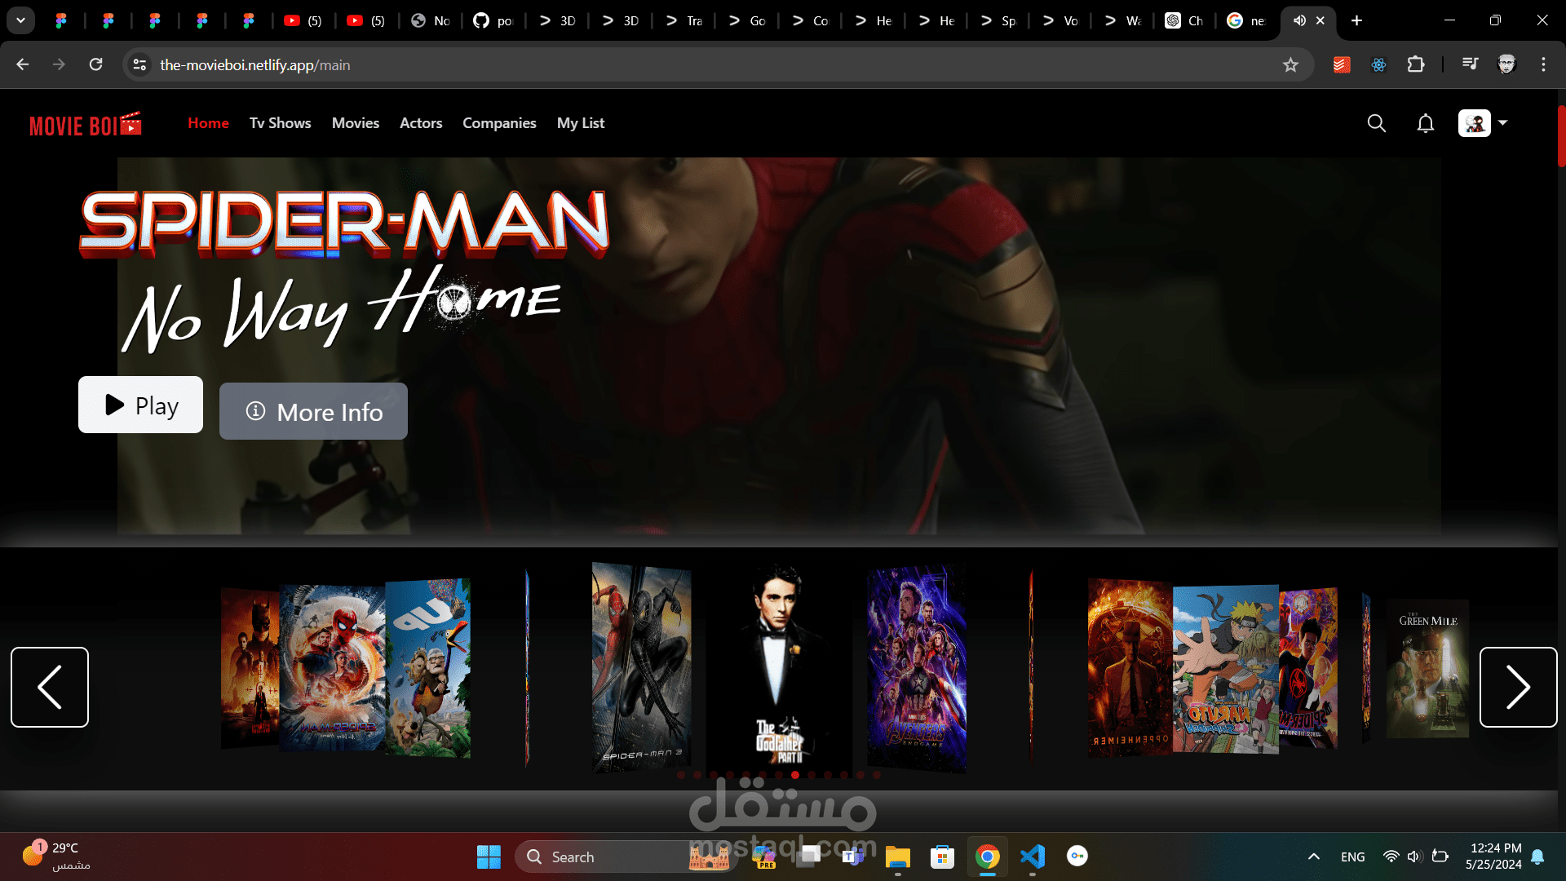Show next posters with right arrow
Image resolution: width=1566 pixels, height=881 pixels.
click(x=1519, y=687)
